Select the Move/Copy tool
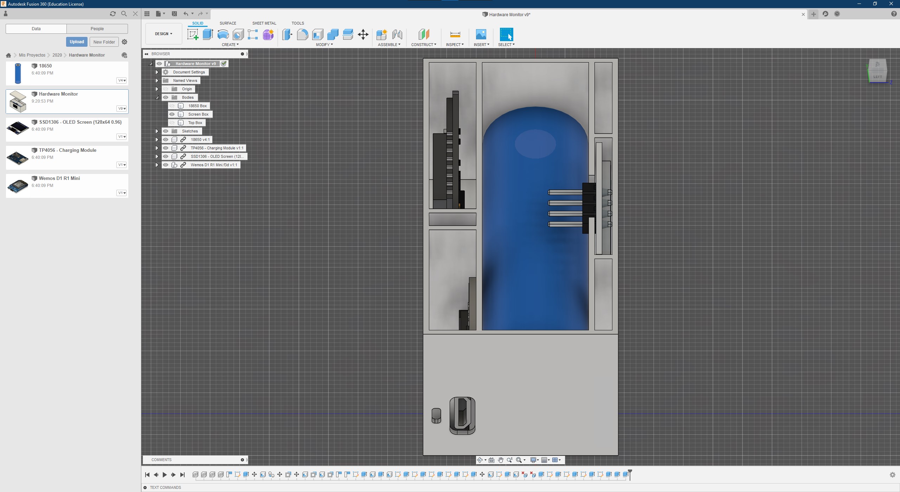The width and height of the screenshot is (900, 492). 363,34
